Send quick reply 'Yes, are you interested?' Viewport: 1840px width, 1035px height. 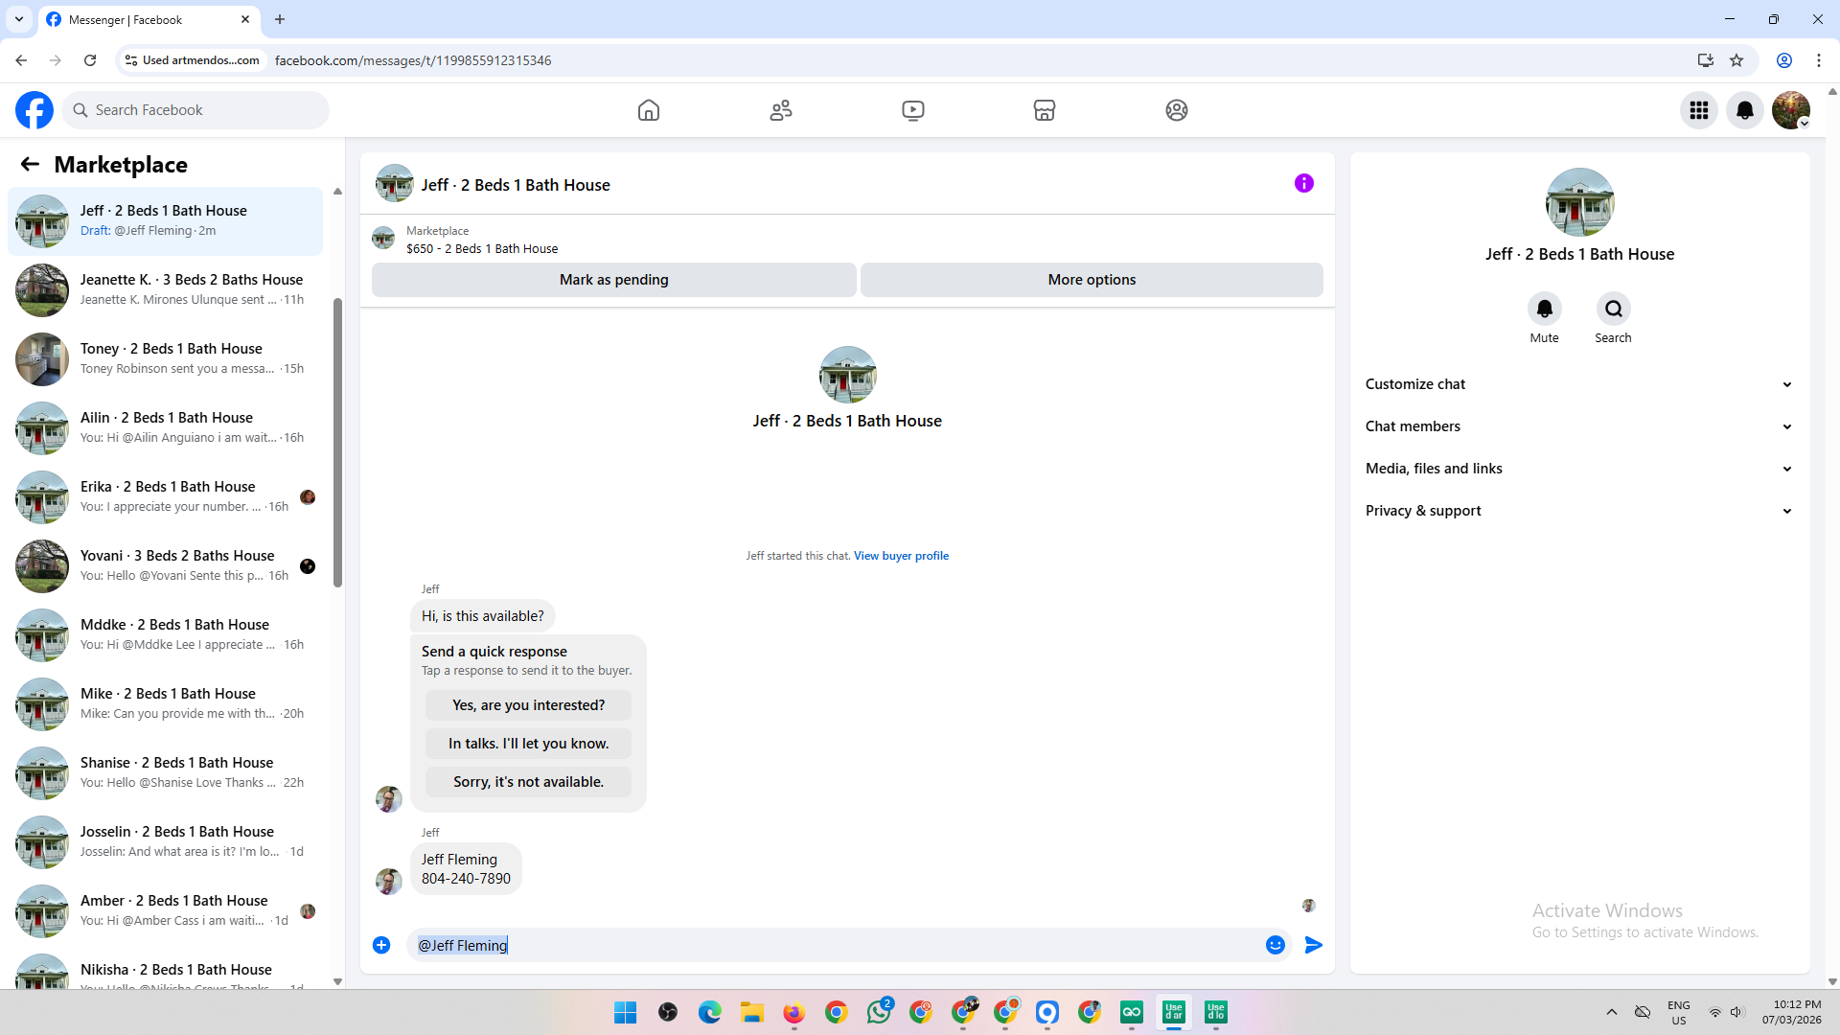tap(529, 705)
